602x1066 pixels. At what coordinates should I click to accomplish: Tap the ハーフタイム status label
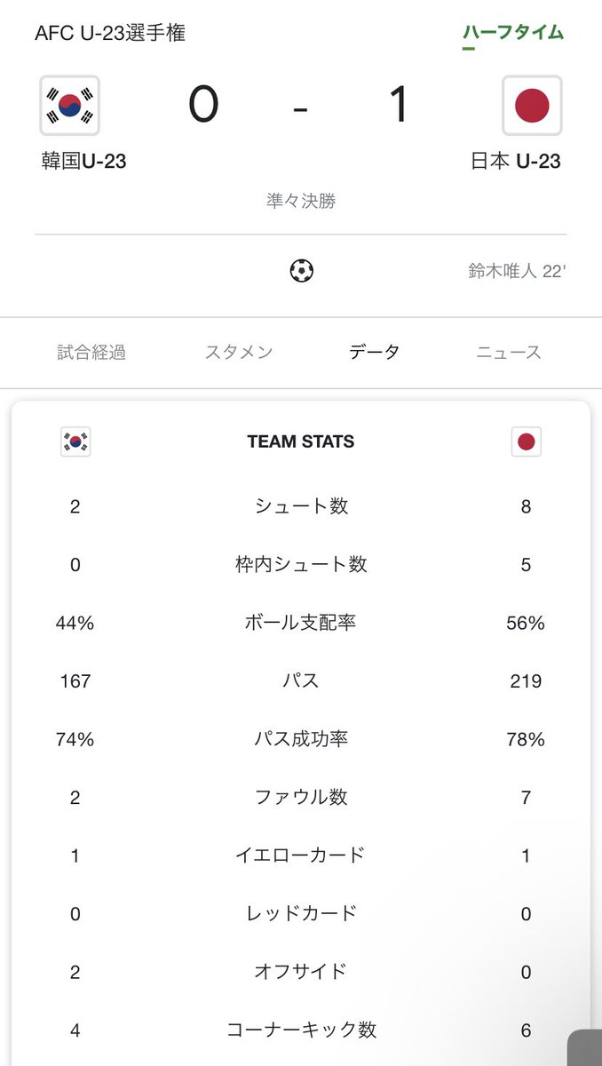pyautogui.click(x=513, y=33)
